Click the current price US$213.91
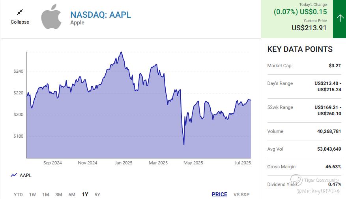 309,28
